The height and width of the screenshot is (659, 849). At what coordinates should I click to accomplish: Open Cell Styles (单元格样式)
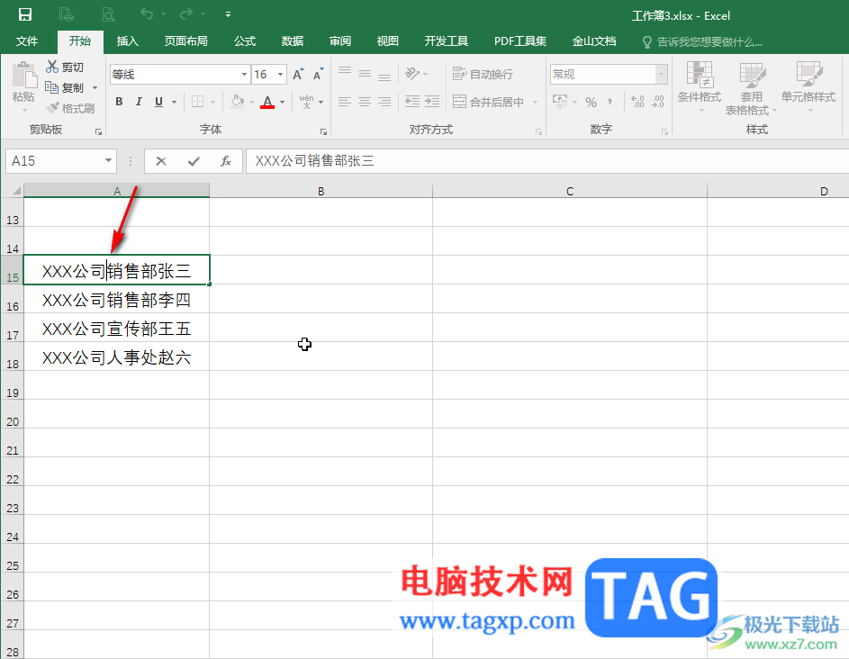pos(808,86)
